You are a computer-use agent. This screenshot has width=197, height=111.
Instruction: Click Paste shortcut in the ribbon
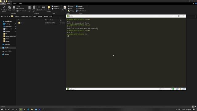coord(21,11)
